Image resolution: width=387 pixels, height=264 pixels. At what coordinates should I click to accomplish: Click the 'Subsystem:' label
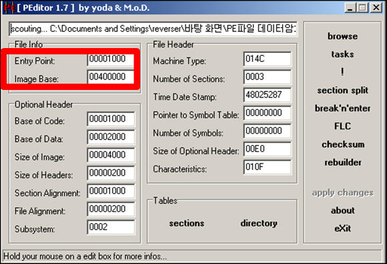coord(35,229)
